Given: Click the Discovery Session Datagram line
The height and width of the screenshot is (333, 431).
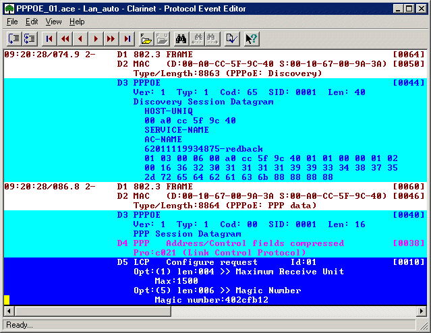Looking at the screenshot, I should pyautogui.click(x=204, y=102).
